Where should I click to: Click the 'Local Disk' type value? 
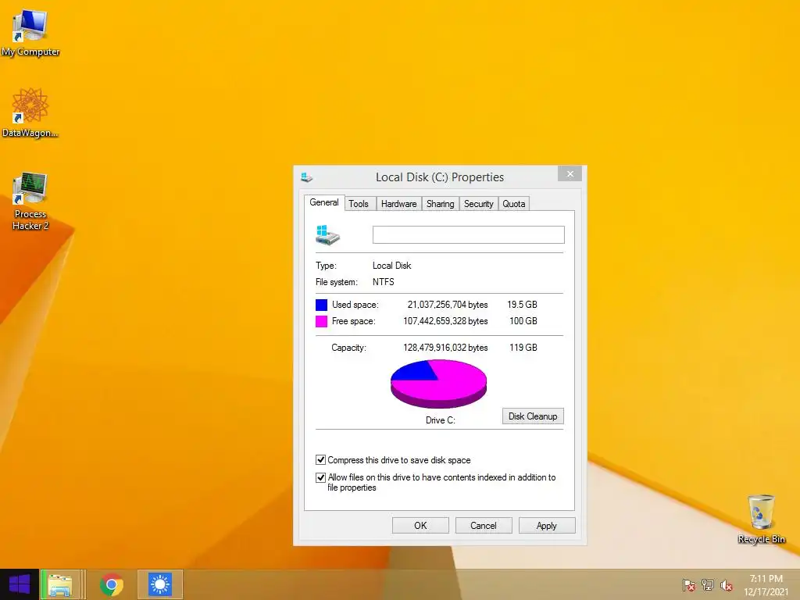(x=391, y=266)
